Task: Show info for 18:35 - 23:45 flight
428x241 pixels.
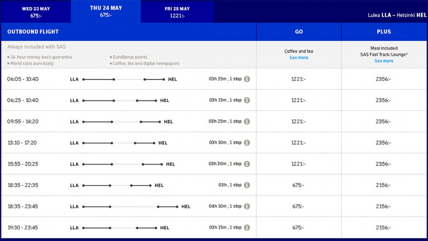Action: (x=247, y=206)
